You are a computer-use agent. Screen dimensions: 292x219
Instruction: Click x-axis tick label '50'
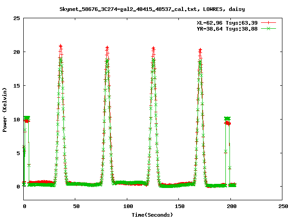click(x=76, y=206)
